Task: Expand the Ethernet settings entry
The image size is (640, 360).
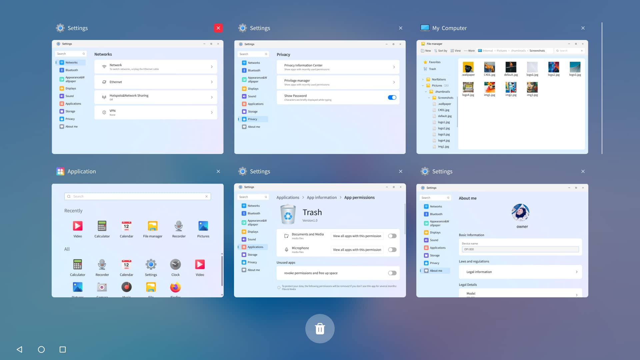Action: point(155,82)
